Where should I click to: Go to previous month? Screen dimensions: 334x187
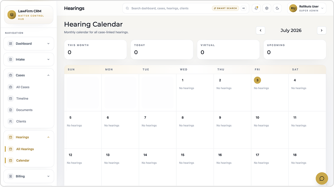pyautogui.click(x=260, y=31)
